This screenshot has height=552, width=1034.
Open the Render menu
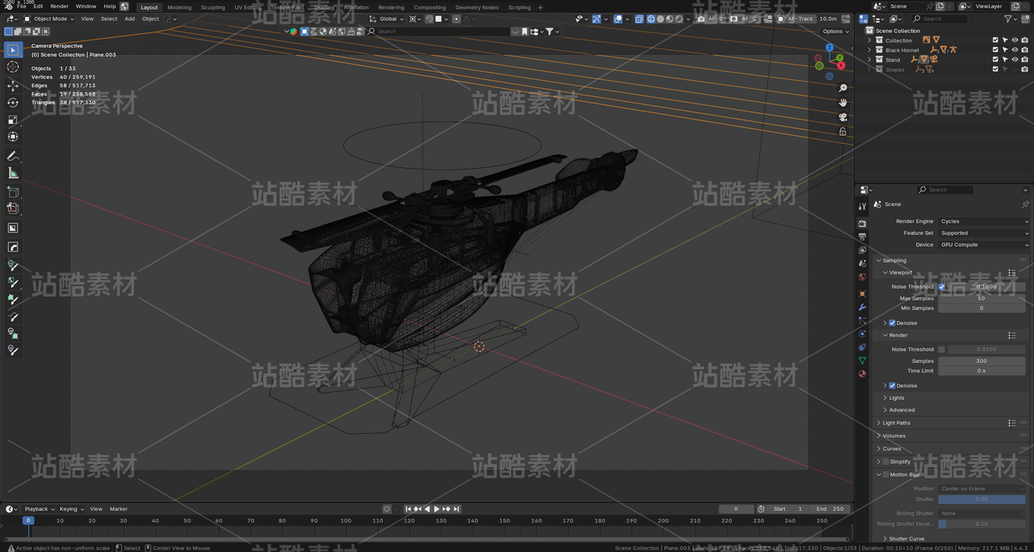[x=59, y=6]
